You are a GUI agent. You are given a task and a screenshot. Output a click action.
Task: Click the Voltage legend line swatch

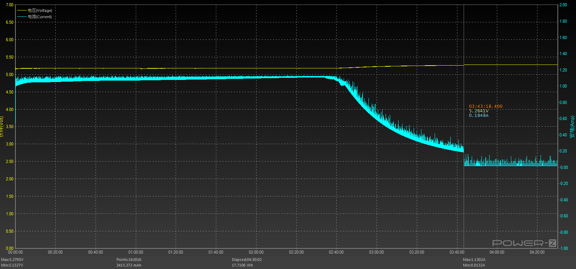(x=22, y=10)
